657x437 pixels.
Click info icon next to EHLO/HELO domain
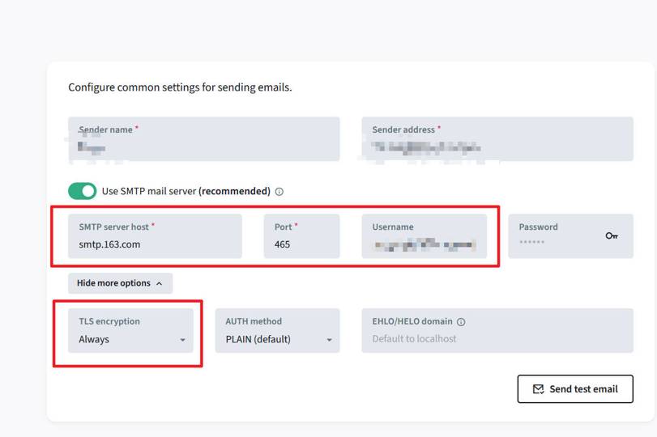point(461,322)
